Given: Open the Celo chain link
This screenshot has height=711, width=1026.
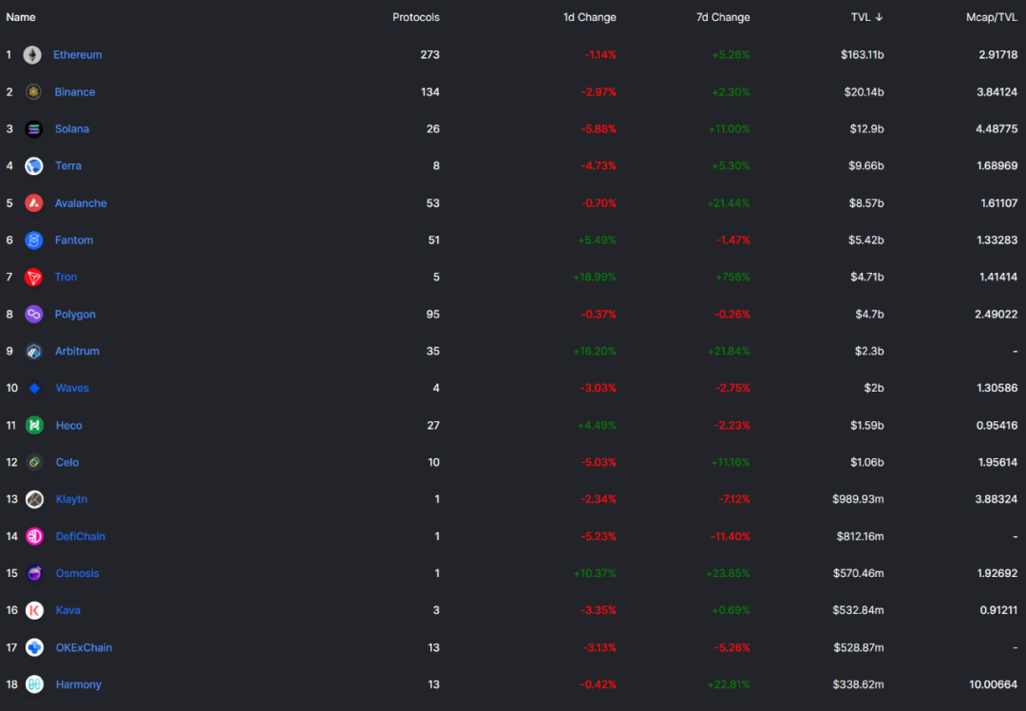Looking at the screenshot, I should 67,462.
